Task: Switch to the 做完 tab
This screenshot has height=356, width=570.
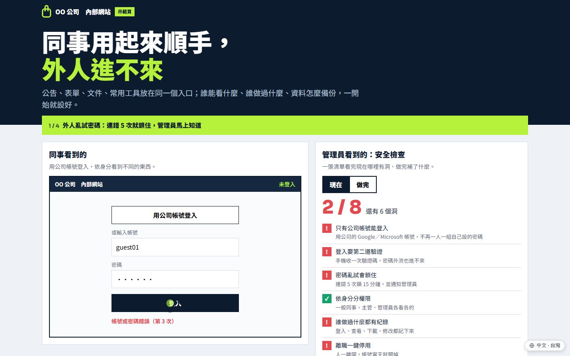Action: point(363,185)
